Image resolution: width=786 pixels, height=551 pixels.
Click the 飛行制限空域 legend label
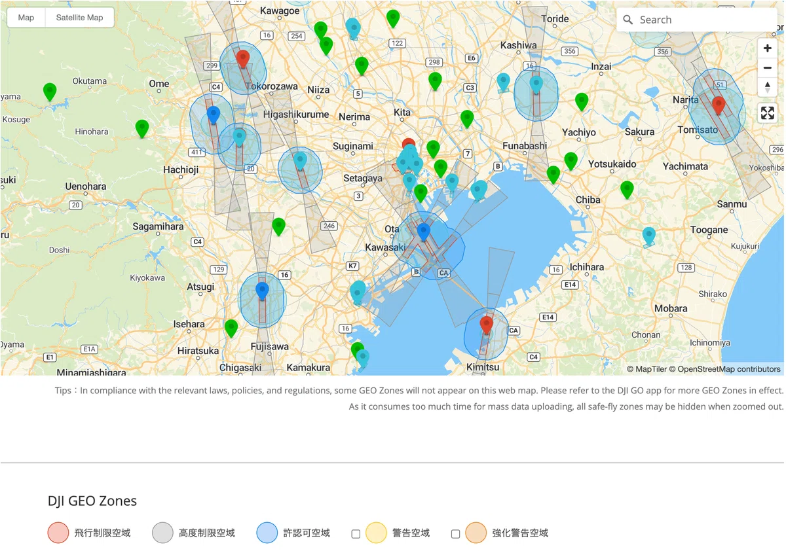point(102,533)
